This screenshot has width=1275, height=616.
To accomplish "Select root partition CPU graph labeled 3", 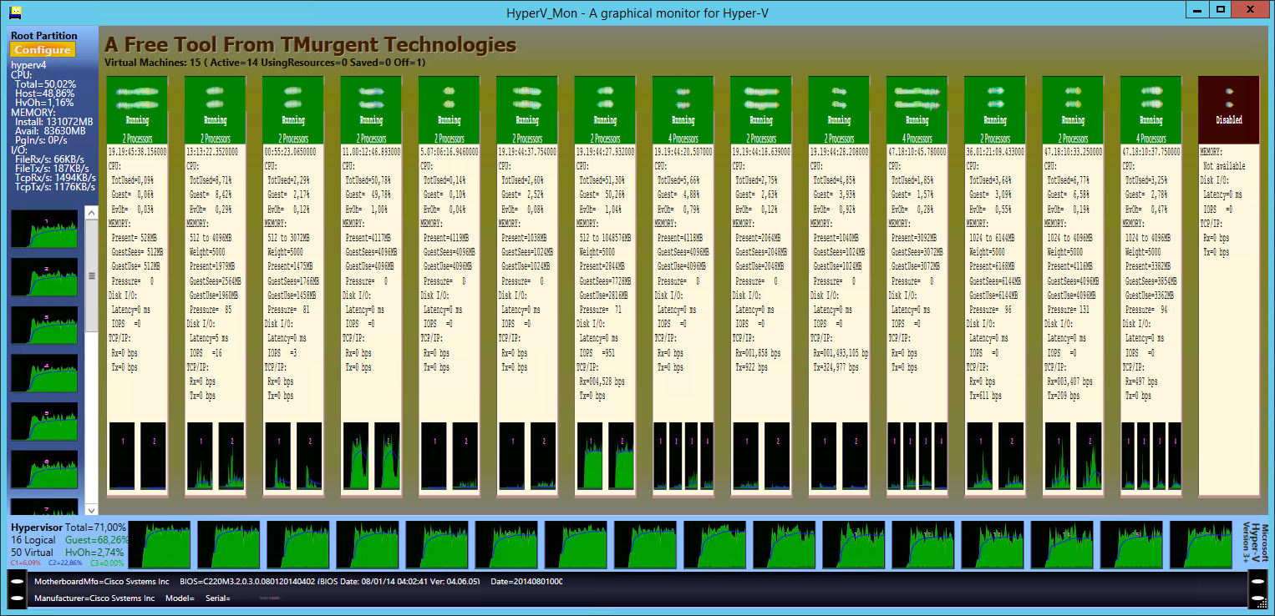I will pyautogui.click(x=44, y=326).
